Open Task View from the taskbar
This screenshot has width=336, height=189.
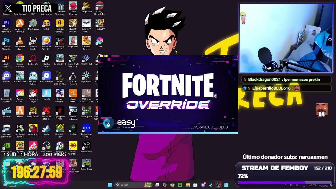pos(157,185)
